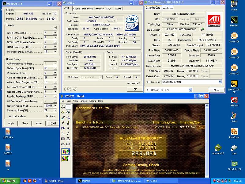245x184 pixels.
Task: Choose the Ellipse tool in Paint
Action: coord(63,144)
